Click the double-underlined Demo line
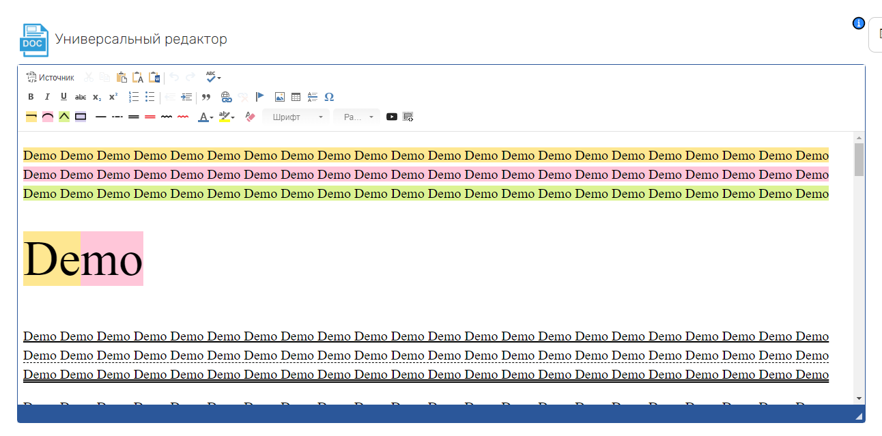882x436 pixels. pyautogui.click(x=426, y=375)
